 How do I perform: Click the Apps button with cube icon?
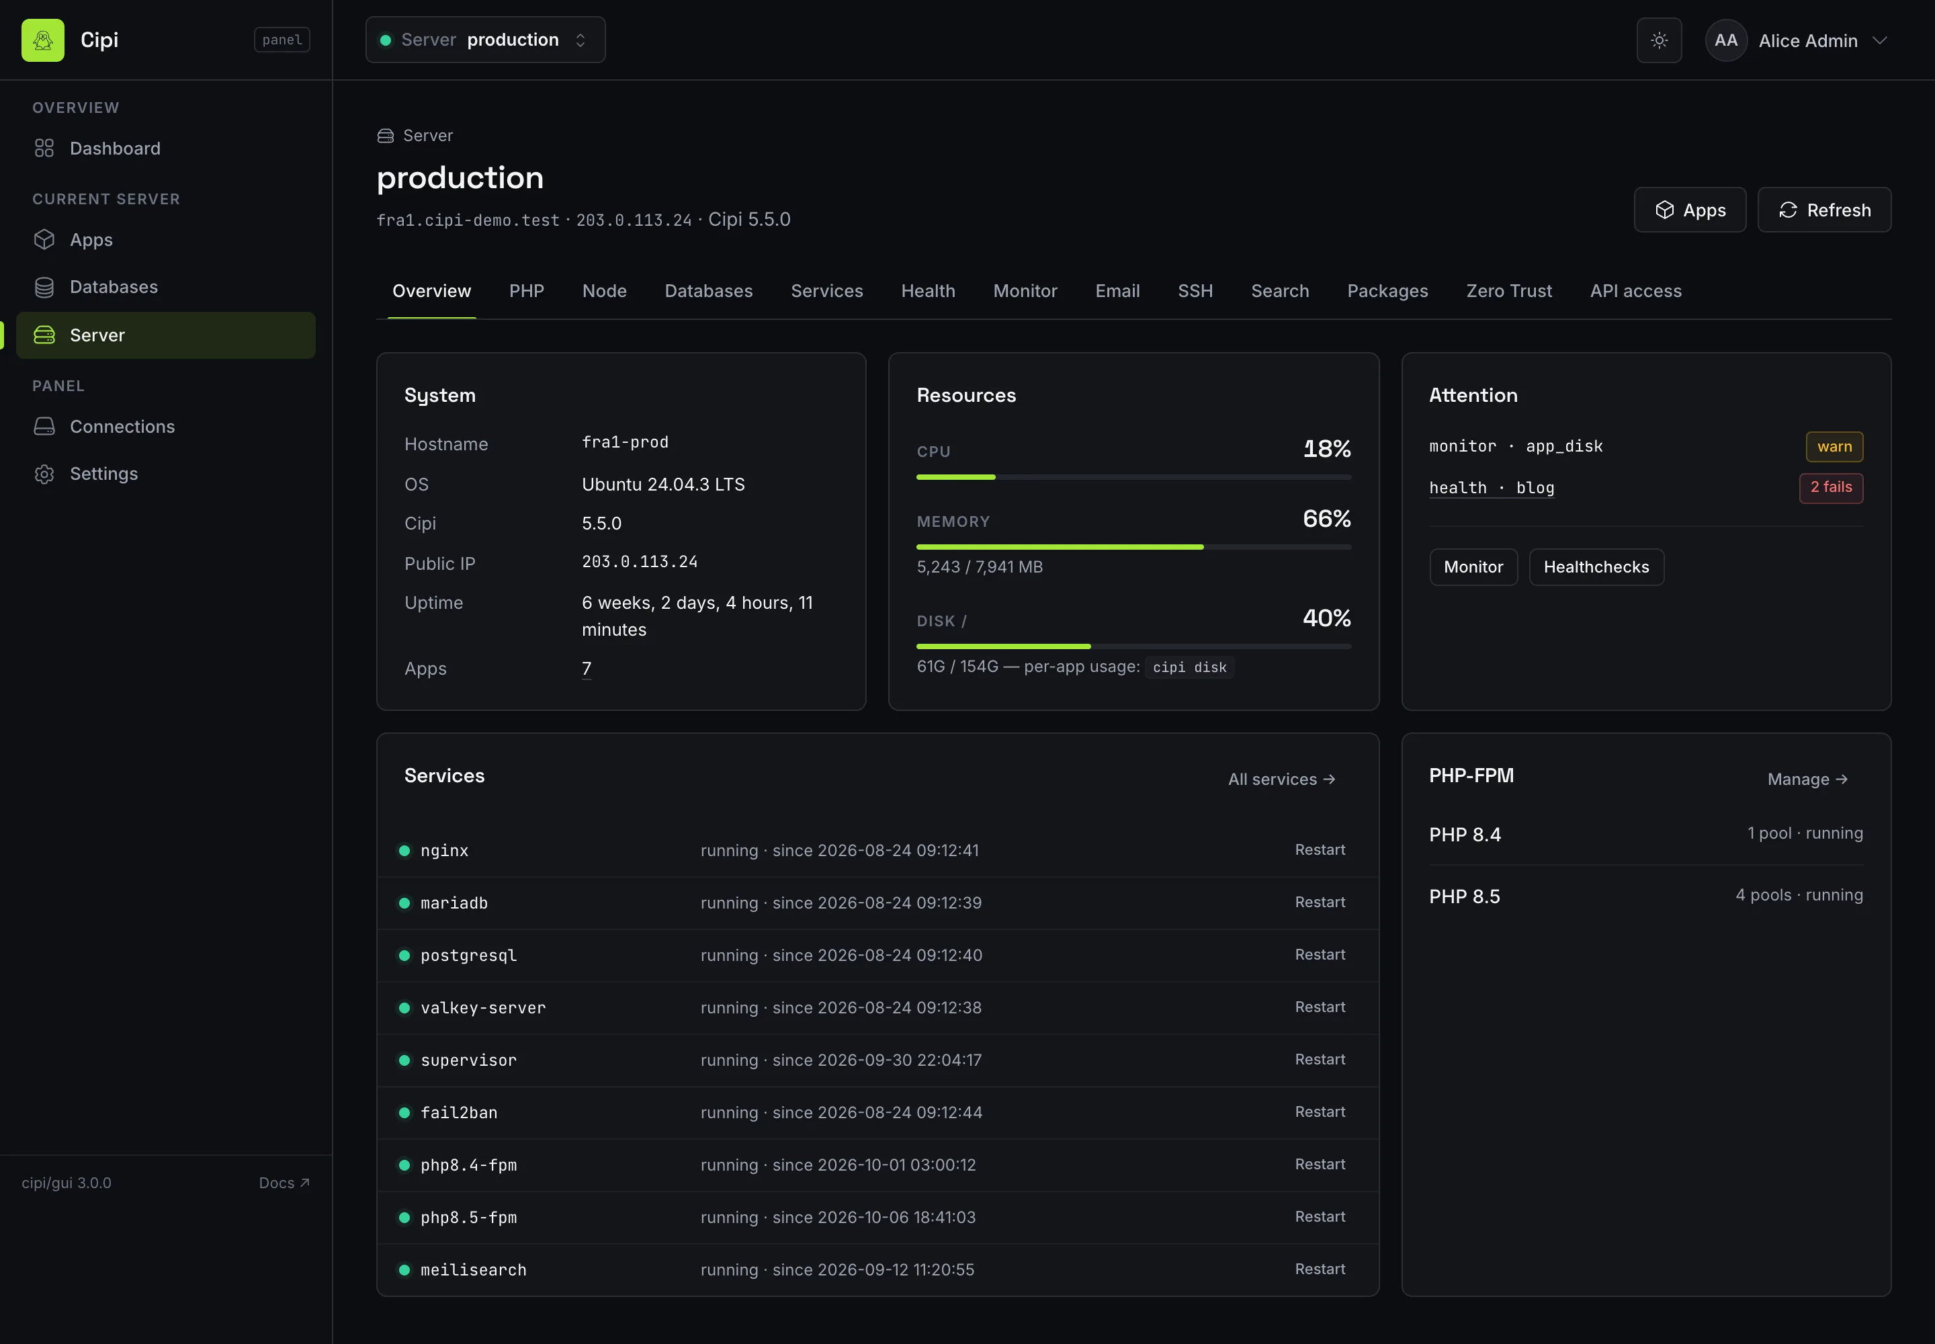(x=1689, y=210)
